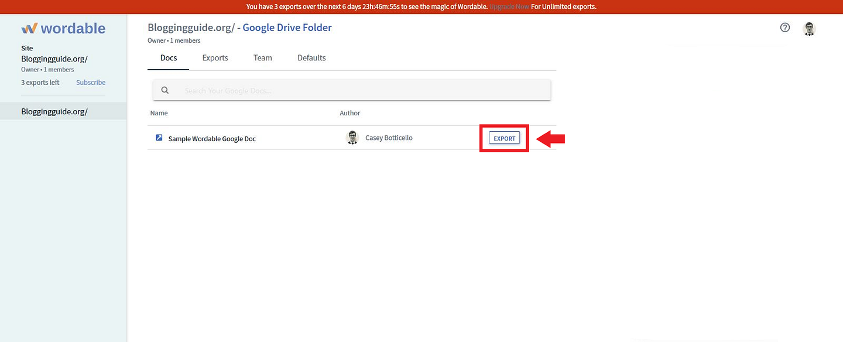This screenshot has width=843, height=342.
Task: Click the Google Doc file icon
Action: coord(159,138)
